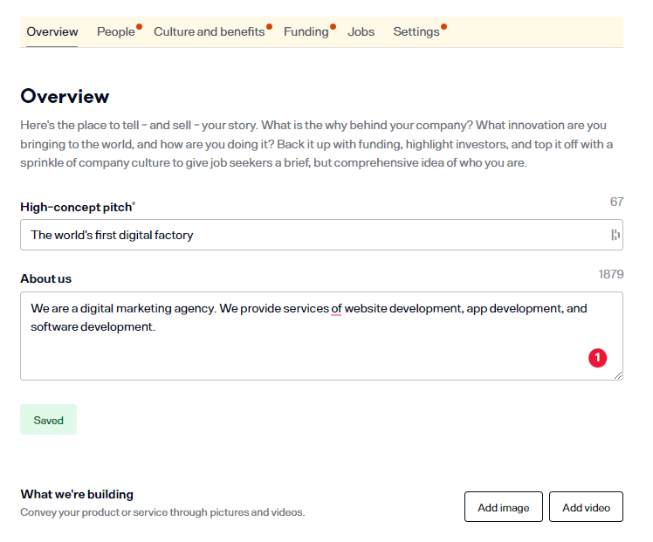Go to the Funding tab
The height and width of the screenshot is (542, 653).
pyautogui.click(x=306, y=32)
